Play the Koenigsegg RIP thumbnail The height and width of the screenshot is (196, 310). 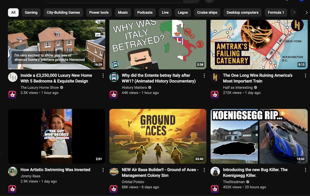(x=259, y=136)
